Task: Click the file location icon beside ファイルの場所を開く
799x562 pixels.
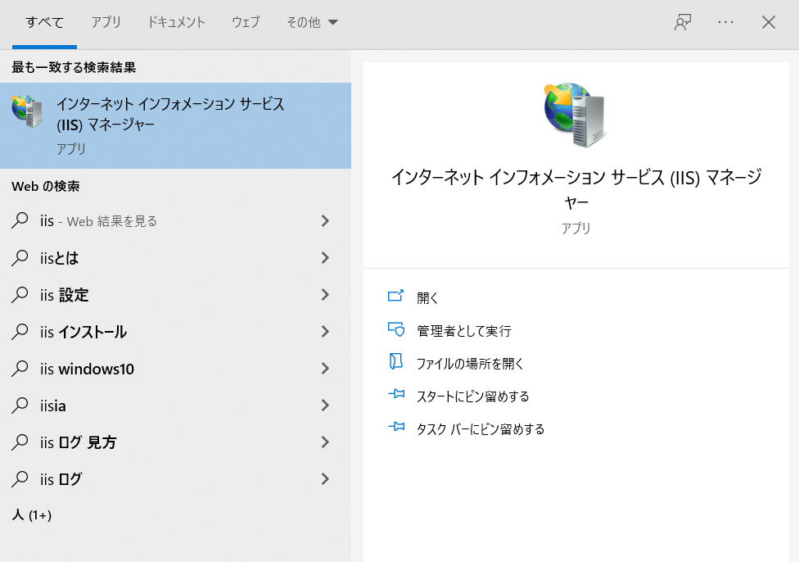Action: [395, 361]
